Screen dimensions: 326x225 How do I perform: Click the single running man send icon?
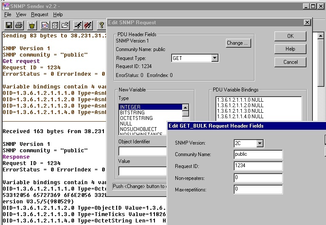(x=77, y=26)
